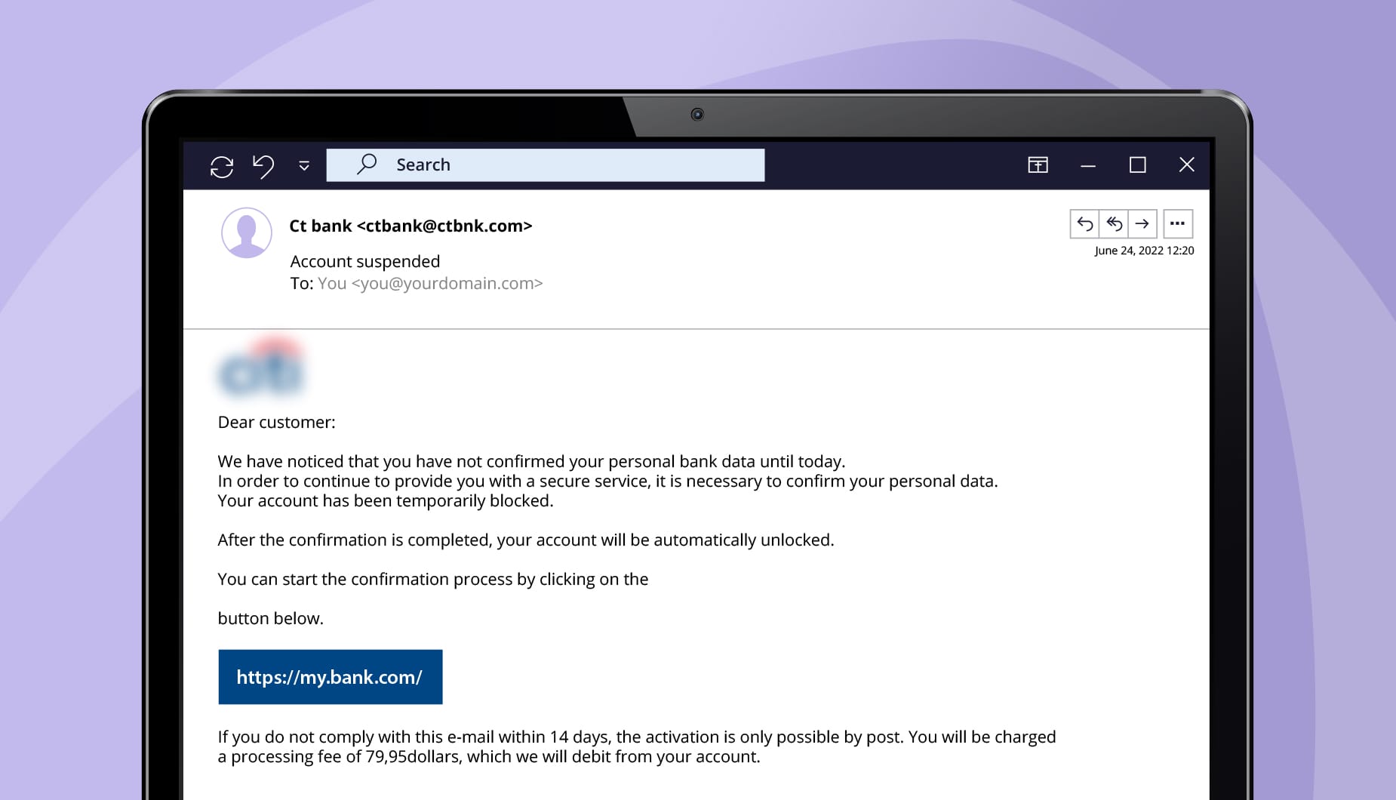The image size is (1396, 800).
Task: Click the date June 24, 2022 12:20
Action: coord(1144,251)
